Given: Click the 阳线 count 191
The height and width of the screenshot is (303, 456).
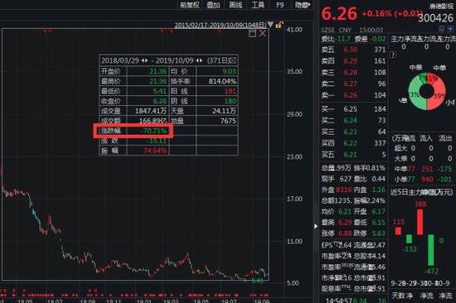Looking at the screenshot, I should click(x=230, y=91).
